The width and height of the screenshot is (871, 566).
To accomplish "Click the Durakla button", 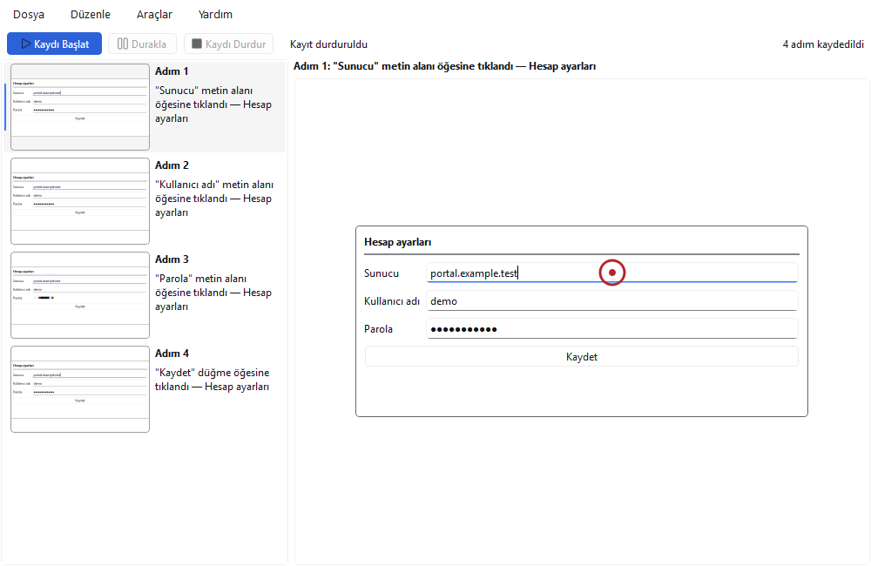I will [142, 44].
